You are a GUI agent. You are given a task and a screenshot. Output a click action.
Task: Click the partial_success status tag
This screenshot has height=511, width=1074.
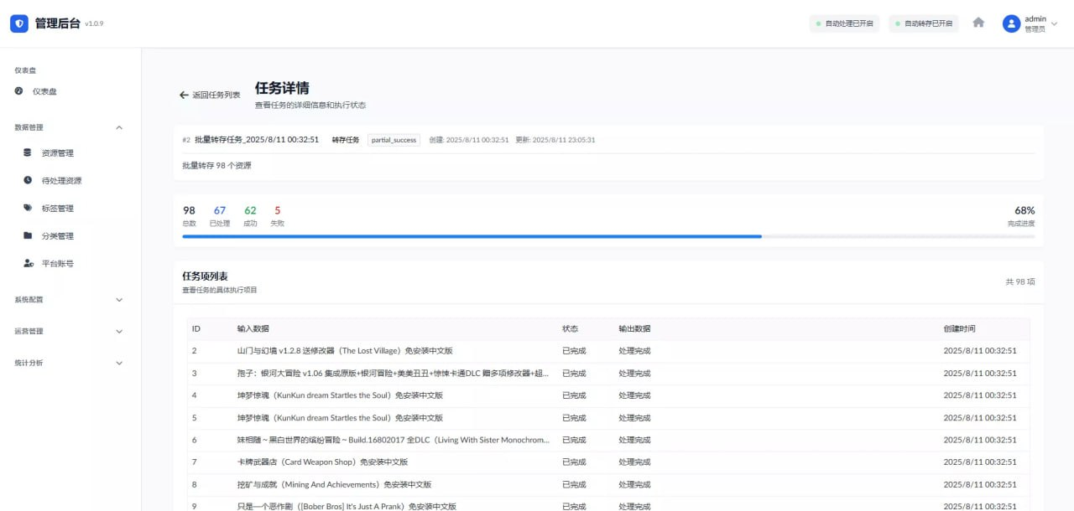coord(394,140)
